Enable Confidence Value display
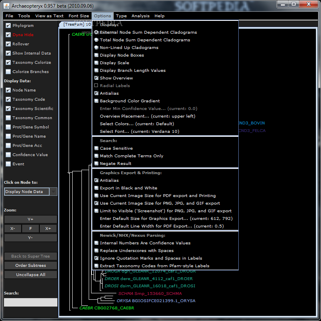This screenshot has width=321, height=321. coord(8,154)
